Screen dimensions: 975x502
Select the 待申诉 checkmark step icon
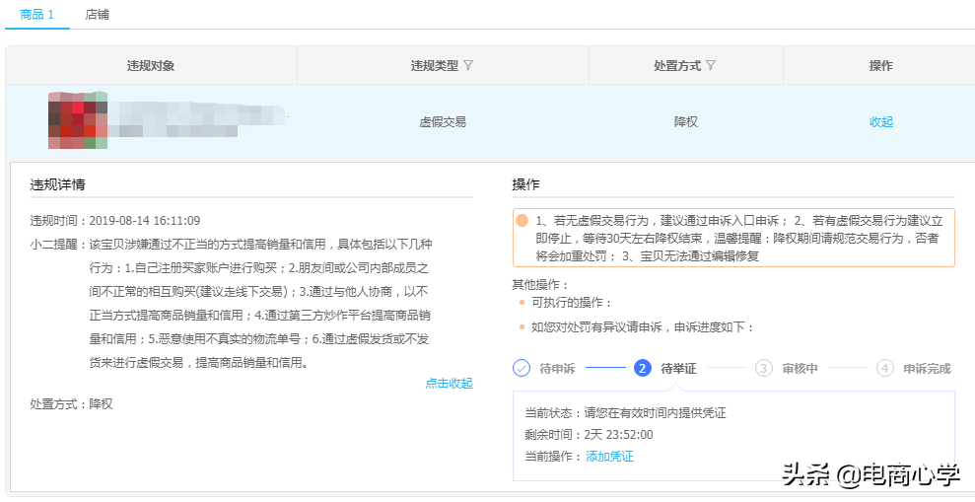522,368
